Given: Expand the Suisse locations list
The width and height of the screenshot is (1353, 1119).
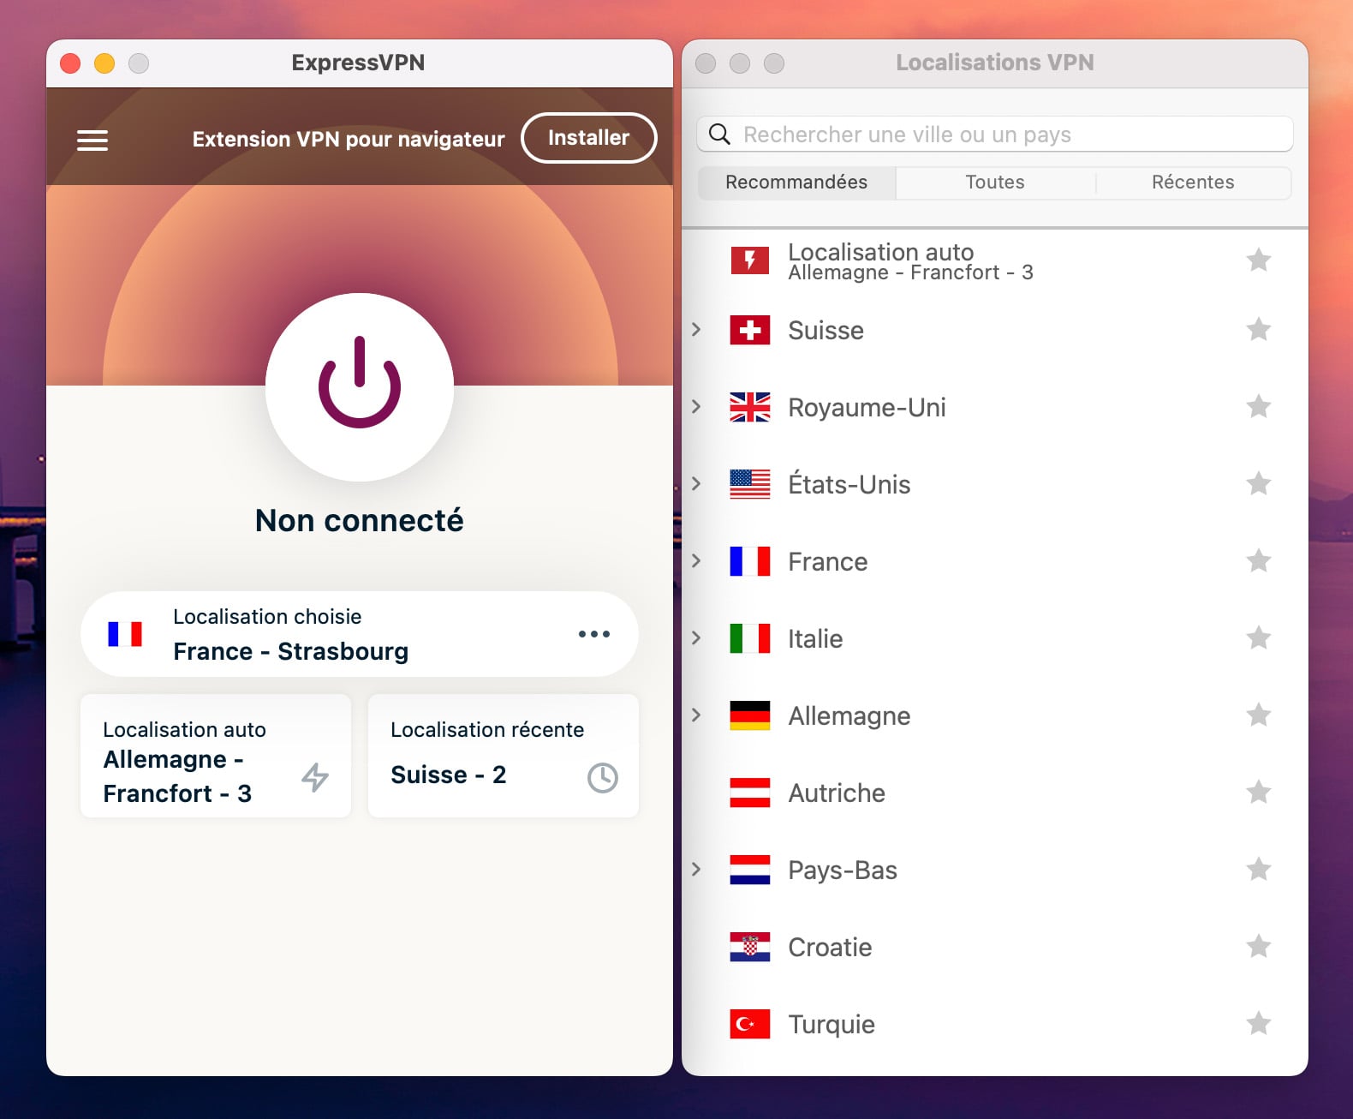Looking at the screenshot, I should 696,330.
